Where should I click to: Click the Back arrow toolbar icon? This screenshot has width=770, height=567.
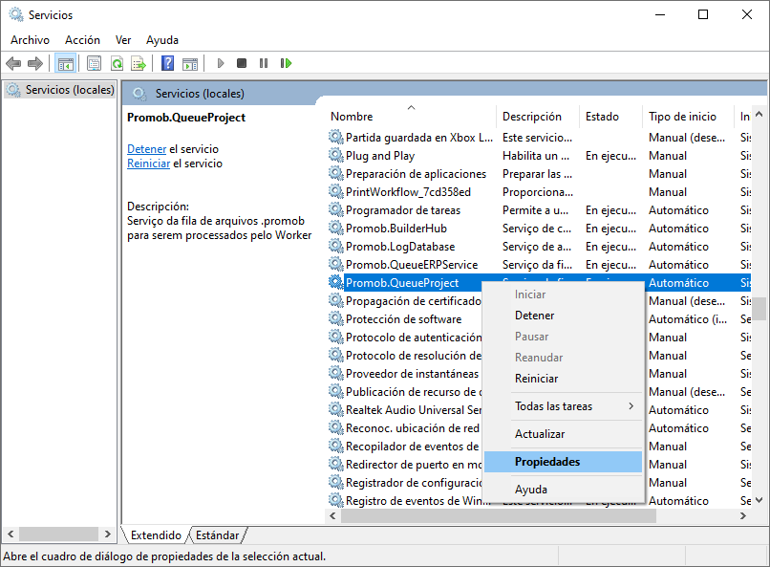click(x=13, y=63)
